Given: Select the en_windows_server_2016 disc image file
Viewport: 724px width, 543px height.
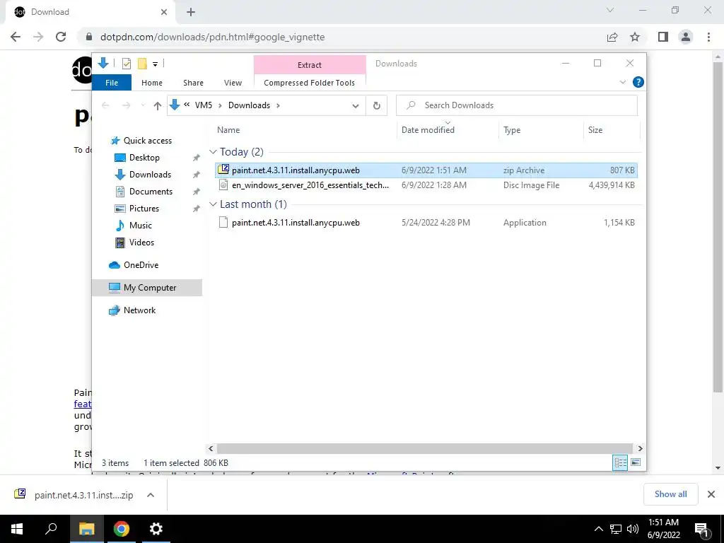Looking at the screenshot, I should coord(426,185).
